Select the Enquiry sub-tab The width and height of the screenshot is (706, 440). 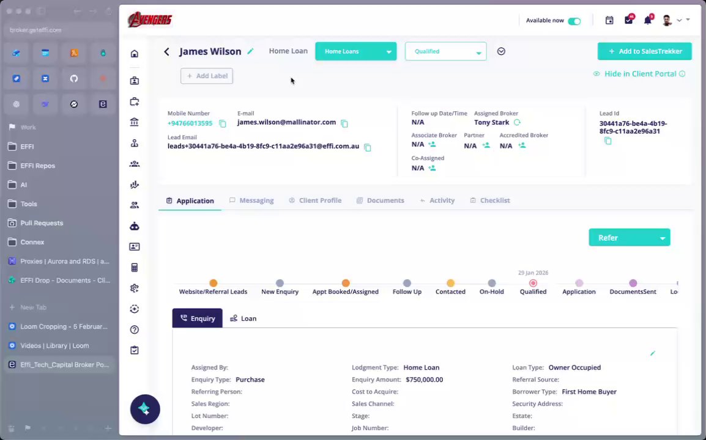click(x=197, y=318)
